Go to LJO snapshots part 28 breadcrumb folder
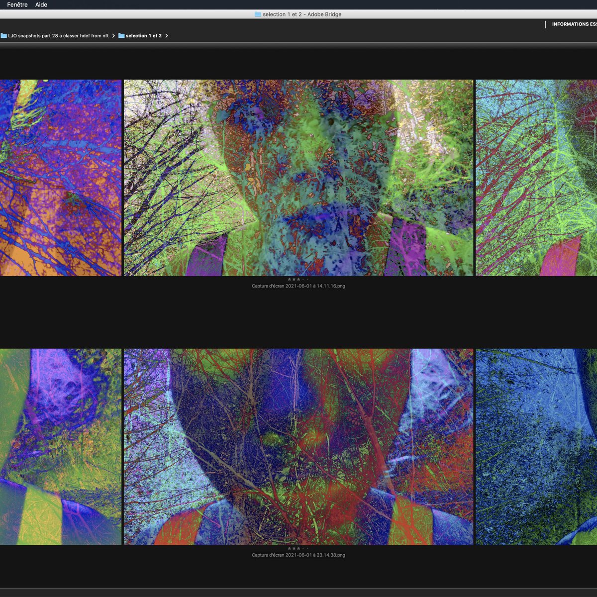Image resolution: width=597 pixels, height=597 pixels. pos(58,36)
